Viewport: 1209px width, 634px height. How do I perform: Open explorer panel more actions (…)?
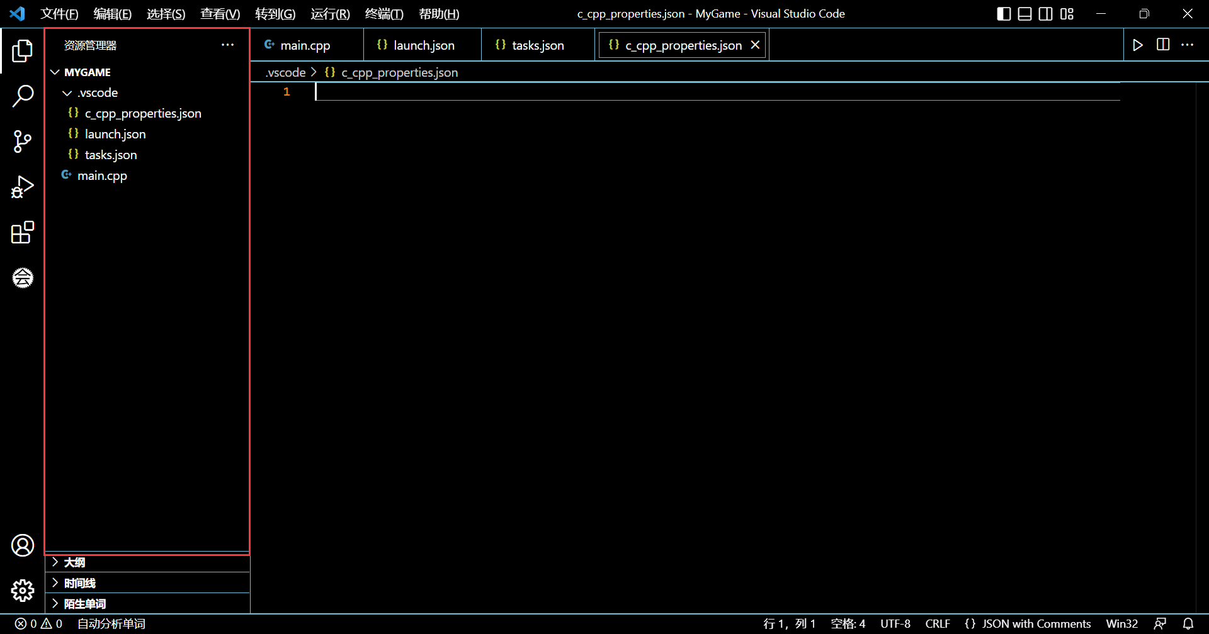(x=227, y=45)
